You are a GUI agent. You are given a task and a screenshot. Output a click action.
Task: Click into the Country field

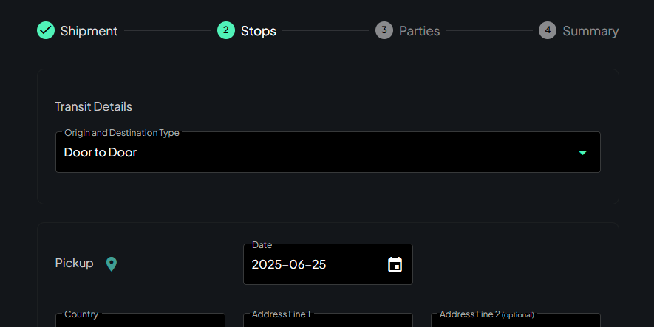(140, 322)
